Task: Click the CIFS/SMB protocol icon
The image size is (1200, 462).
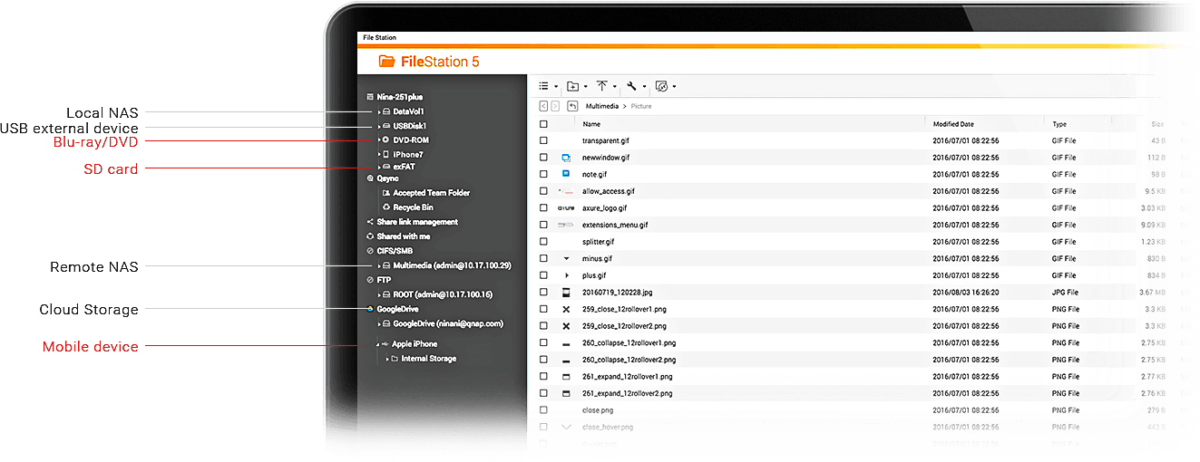Action: point(370,251)
